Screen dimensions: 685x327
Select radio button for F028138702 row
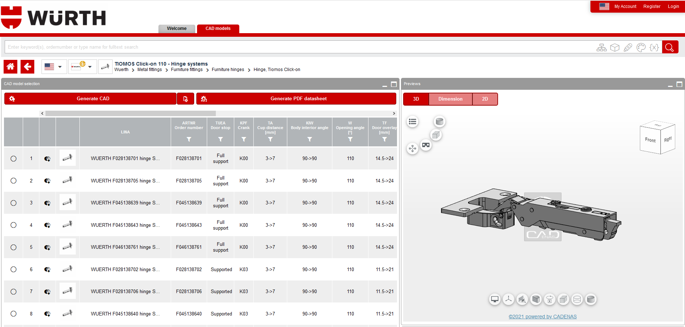coord(13,269)
